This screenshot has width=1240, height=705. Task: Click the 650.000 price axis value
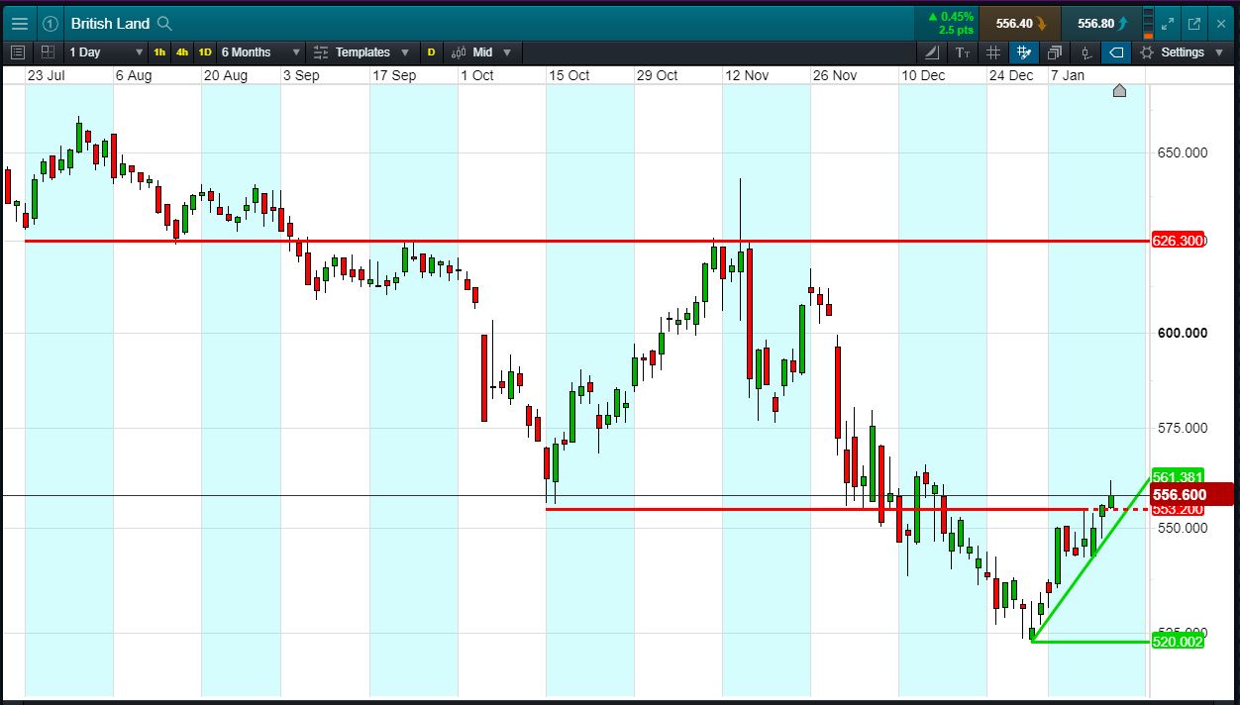(x=1183, y=152)
